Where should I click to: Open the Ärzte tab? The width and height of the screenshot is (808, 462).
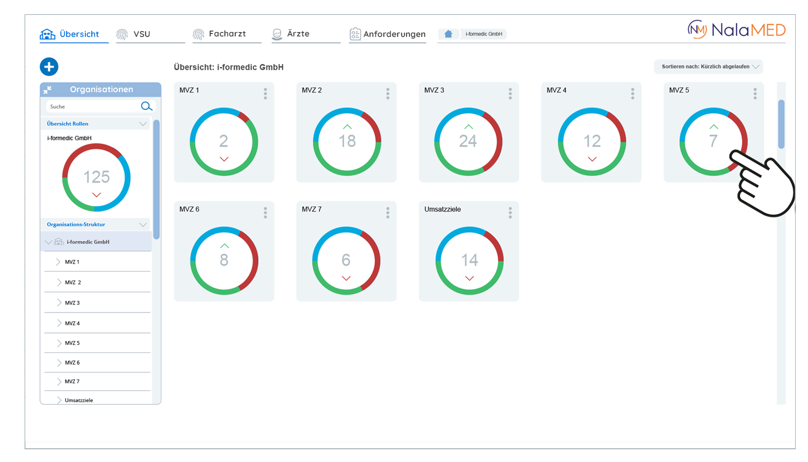297,34
